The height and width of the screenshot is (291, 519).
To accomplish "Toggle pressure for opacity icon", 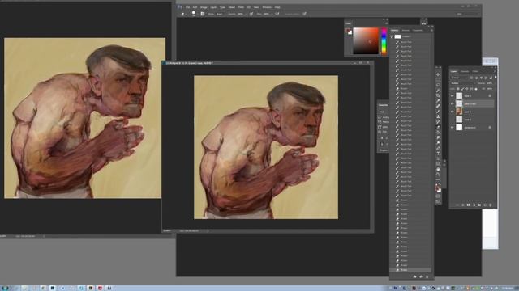I will 251,14.
